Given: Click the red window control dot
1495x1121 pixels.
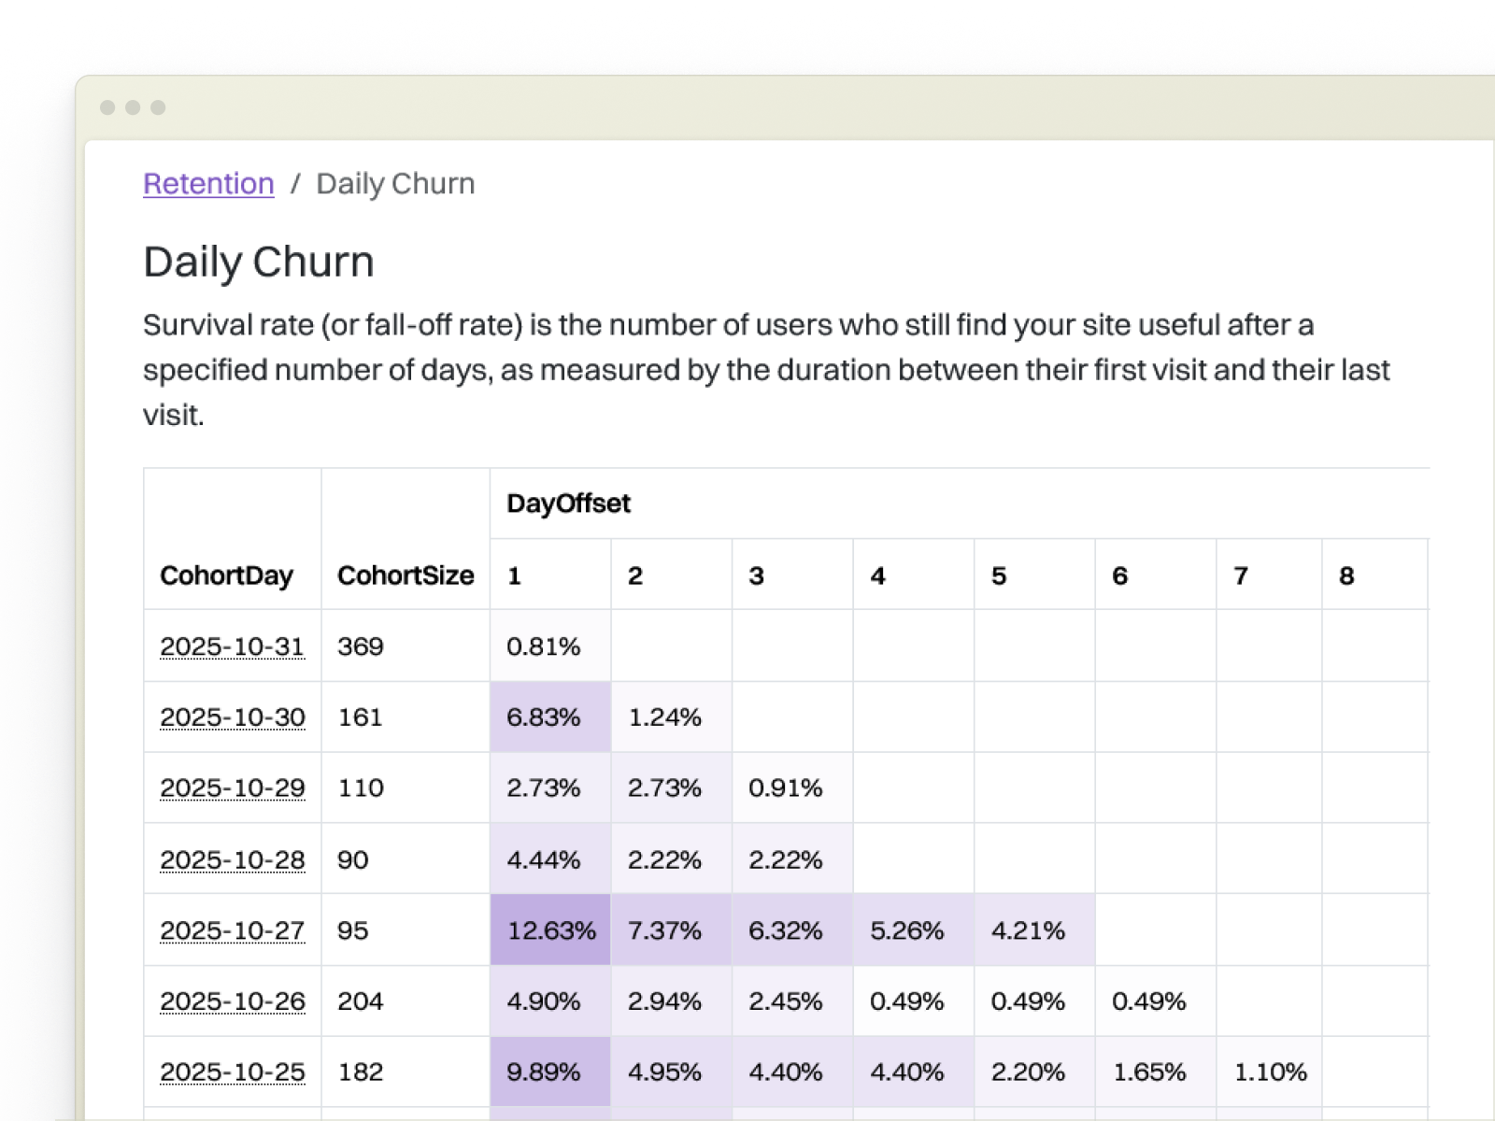Looking at the screenshot, I should pos(108,107).
